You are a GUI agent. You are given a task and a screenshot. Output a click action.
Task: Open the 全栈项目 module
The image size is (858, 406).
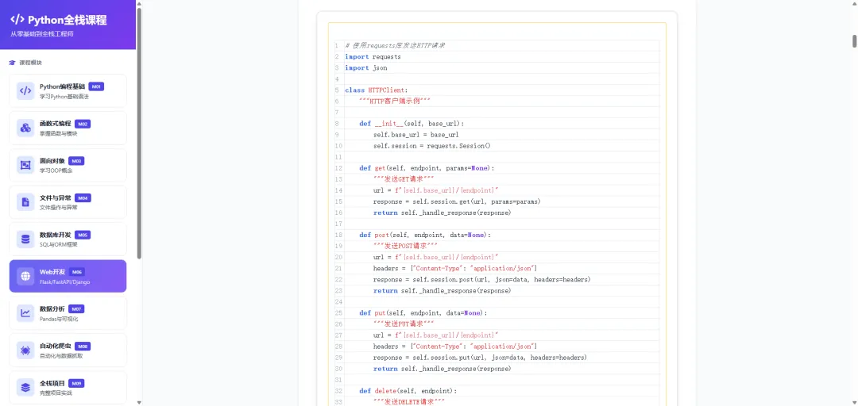68,388
